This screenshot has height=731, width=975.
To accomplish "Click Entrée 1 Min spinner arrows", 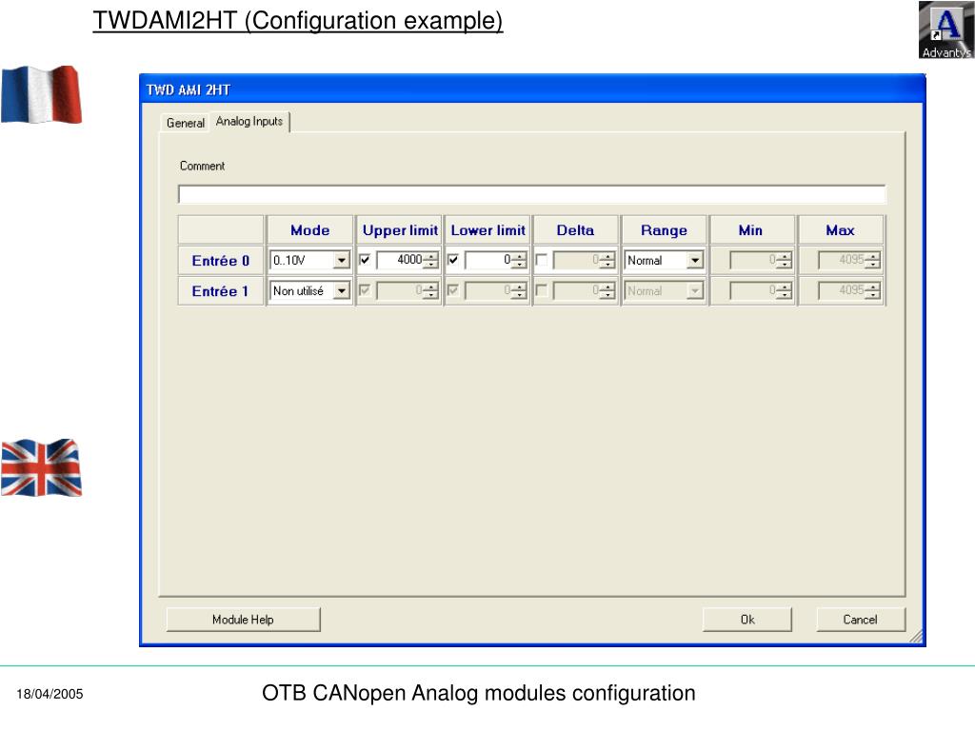I will [785, 291].
